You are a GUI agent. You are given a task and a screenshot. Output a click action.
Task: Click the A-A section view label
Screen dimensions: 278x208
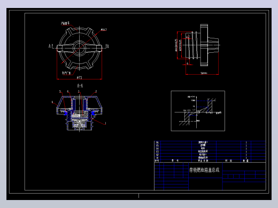tap(80, 86)
